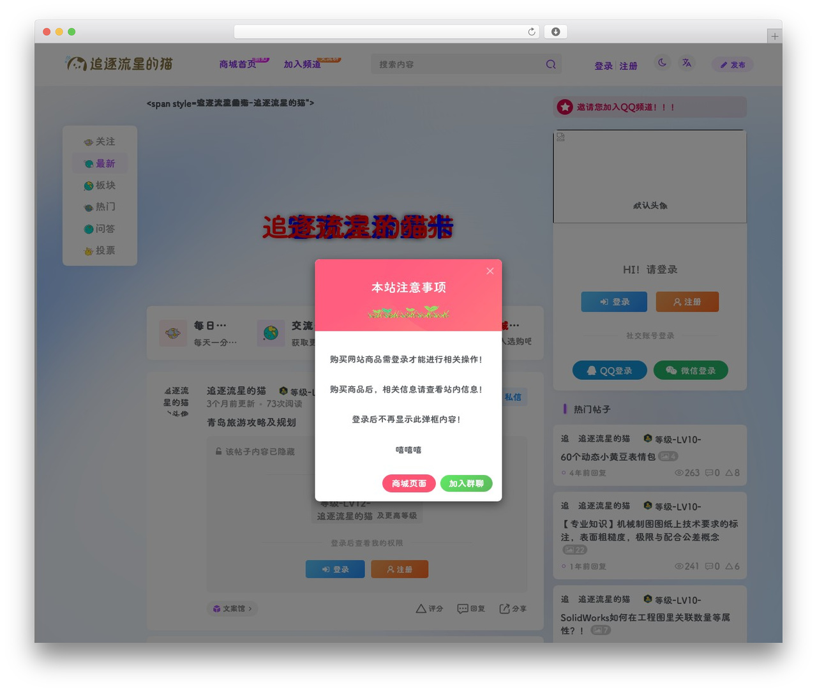The width and height of the screenshot is (817, 692).
Task: Click the post's orange 注册 button
Action: point(400,569)
